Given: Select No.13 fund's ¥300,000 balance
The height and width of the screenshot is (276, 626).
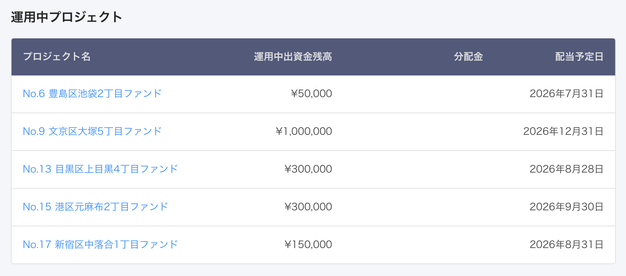Looking at the screenshot, I should tap(308, 169).
